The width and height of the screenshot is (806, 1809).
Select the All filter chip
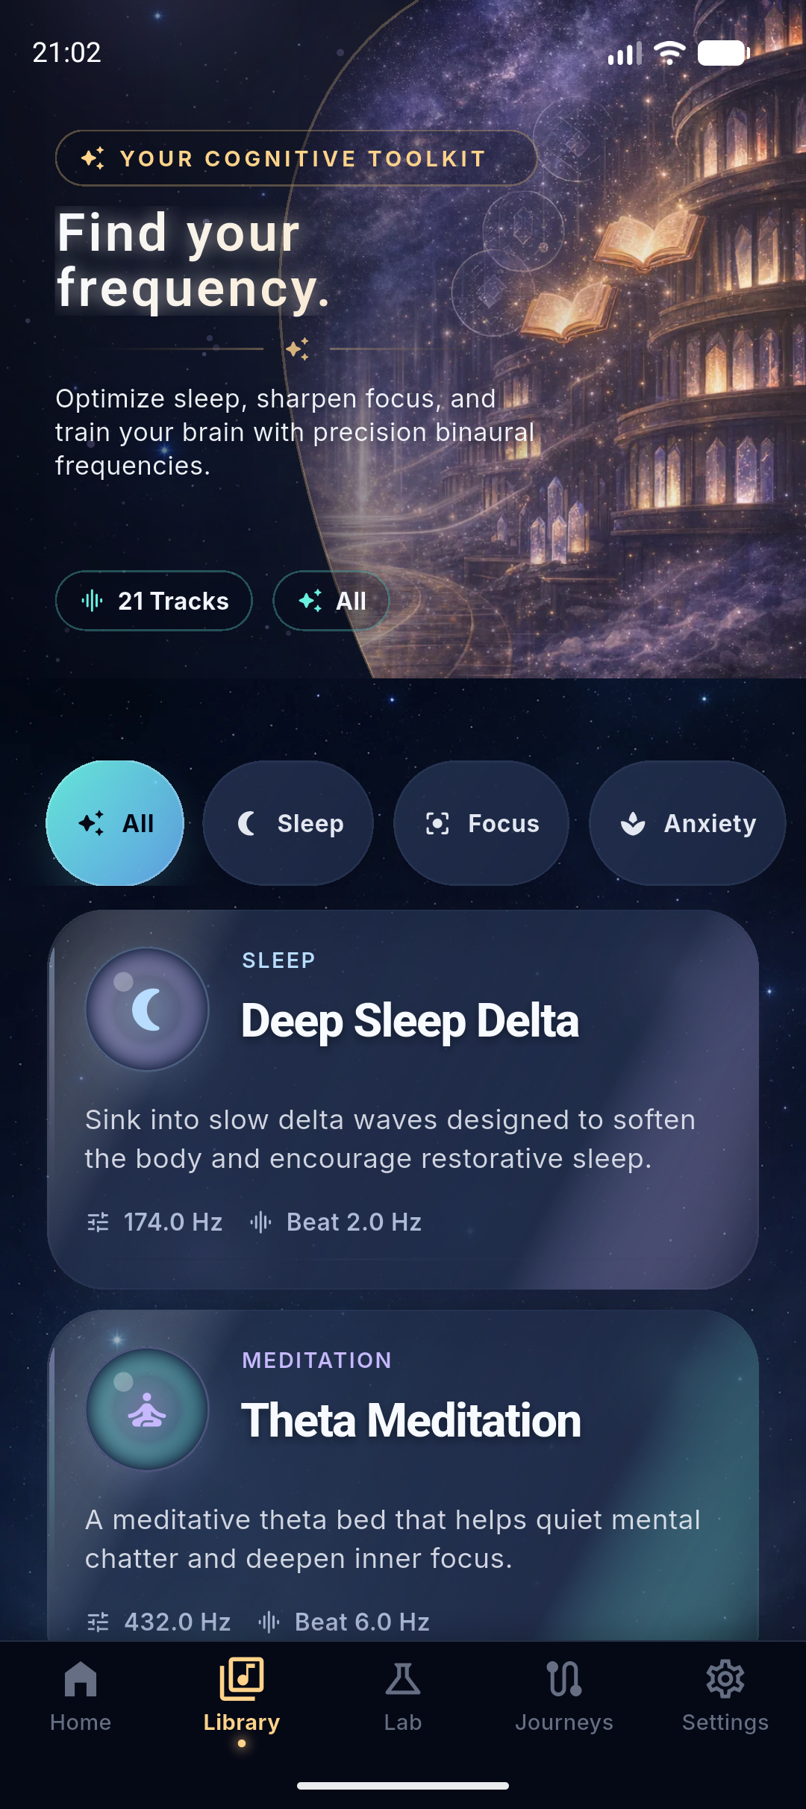click(115, 823)
